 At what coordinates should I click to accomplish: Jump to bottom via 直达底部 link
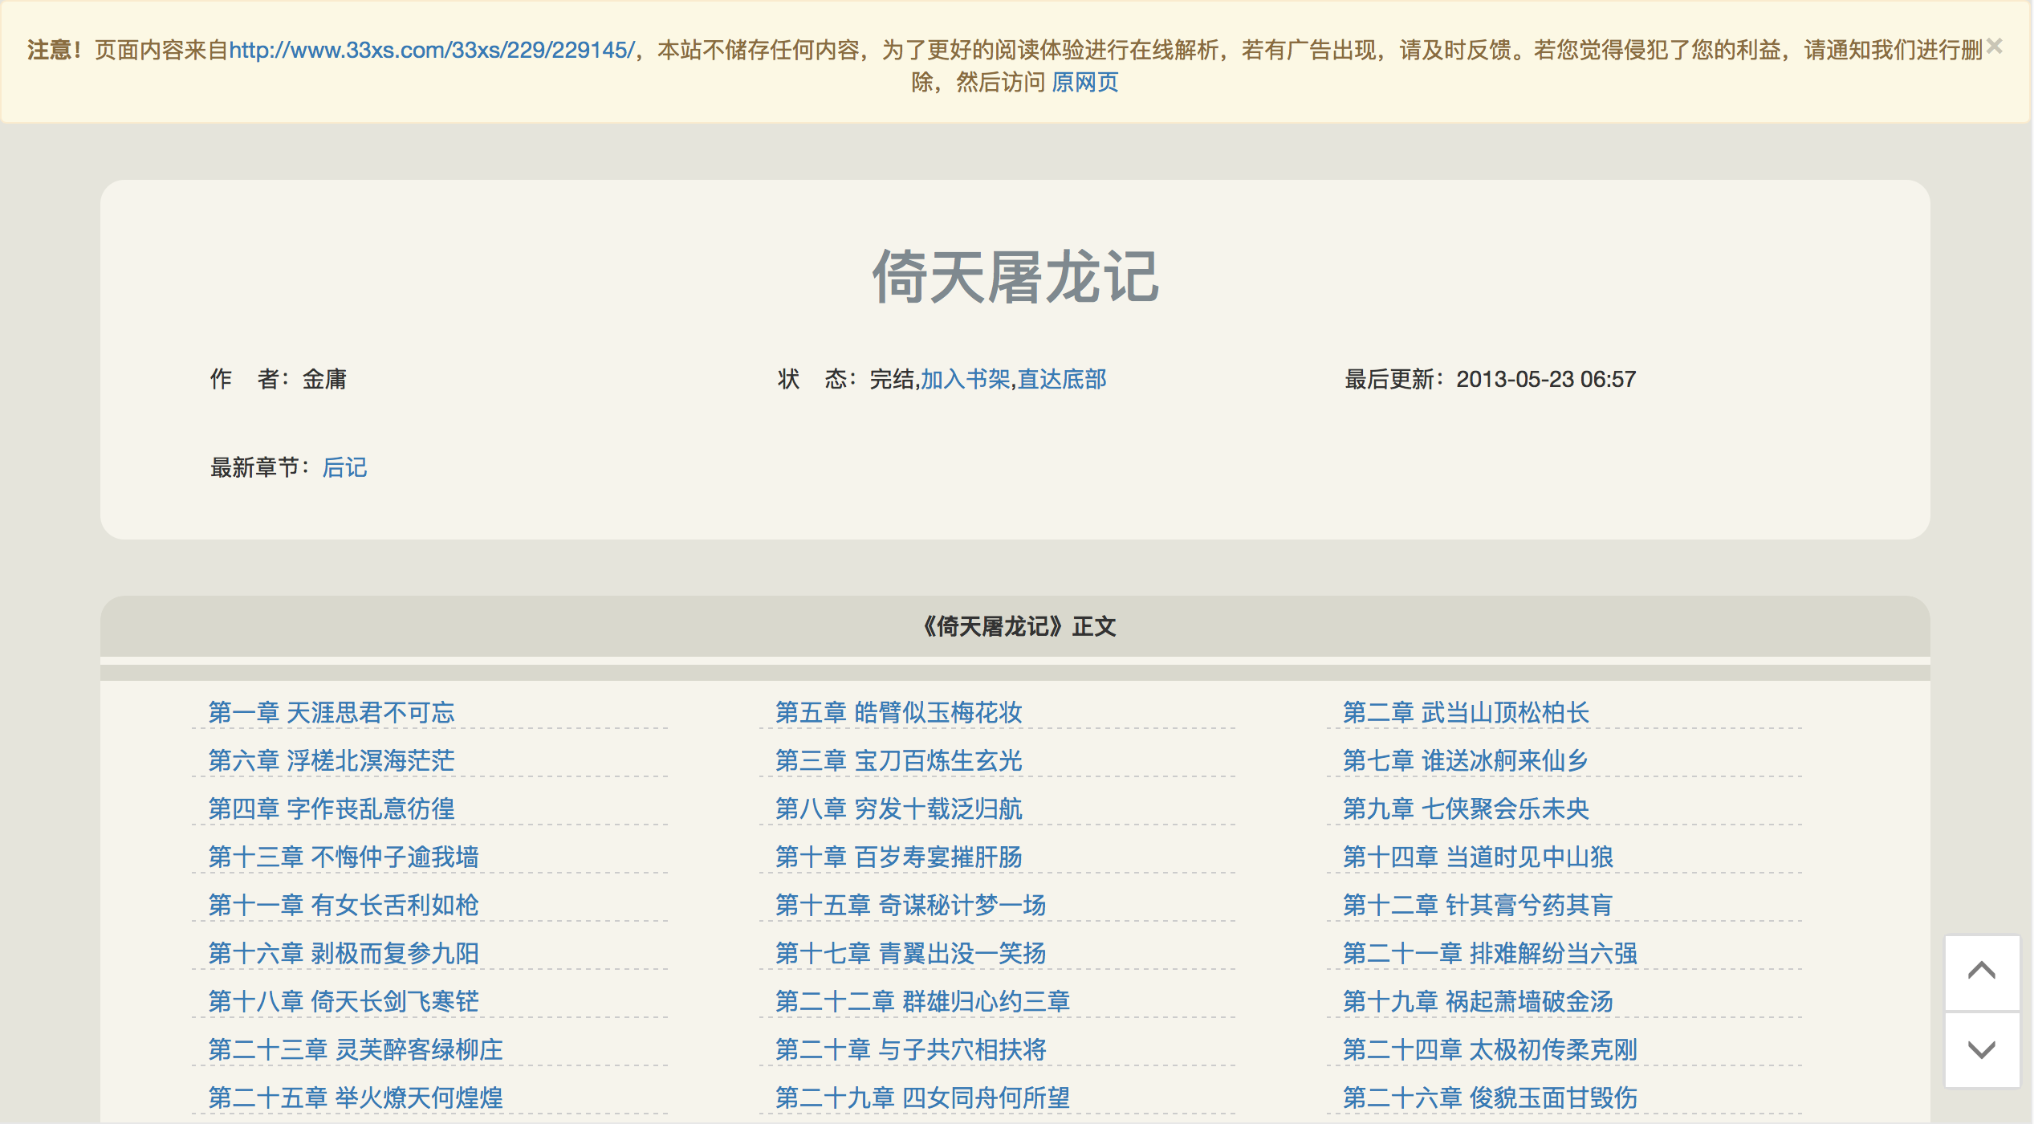click(1062, 379)
